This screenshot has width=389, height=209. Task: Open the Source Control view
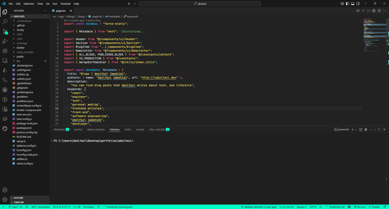pos(5,31)
